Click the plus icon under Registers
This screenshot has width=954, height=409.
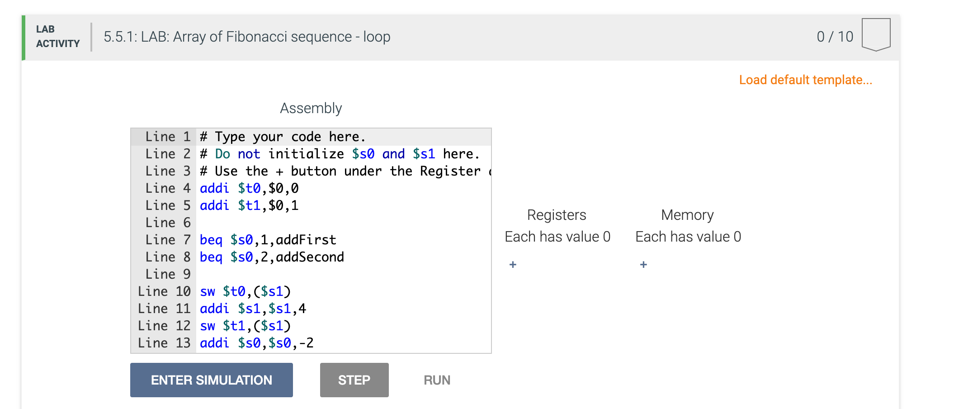513,265
